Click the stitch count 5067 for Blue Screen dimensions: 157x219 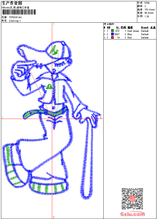(117, 34)
